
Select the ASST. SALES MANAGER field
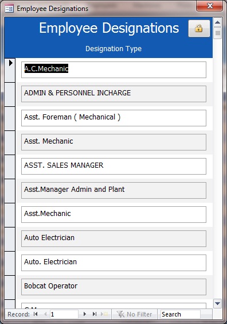tap(113, 167)
